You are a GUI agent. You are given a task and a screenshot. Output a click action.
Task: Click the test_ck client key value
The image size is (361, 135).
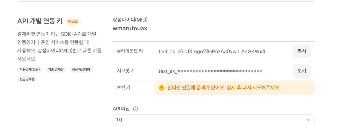click(212, 51)
